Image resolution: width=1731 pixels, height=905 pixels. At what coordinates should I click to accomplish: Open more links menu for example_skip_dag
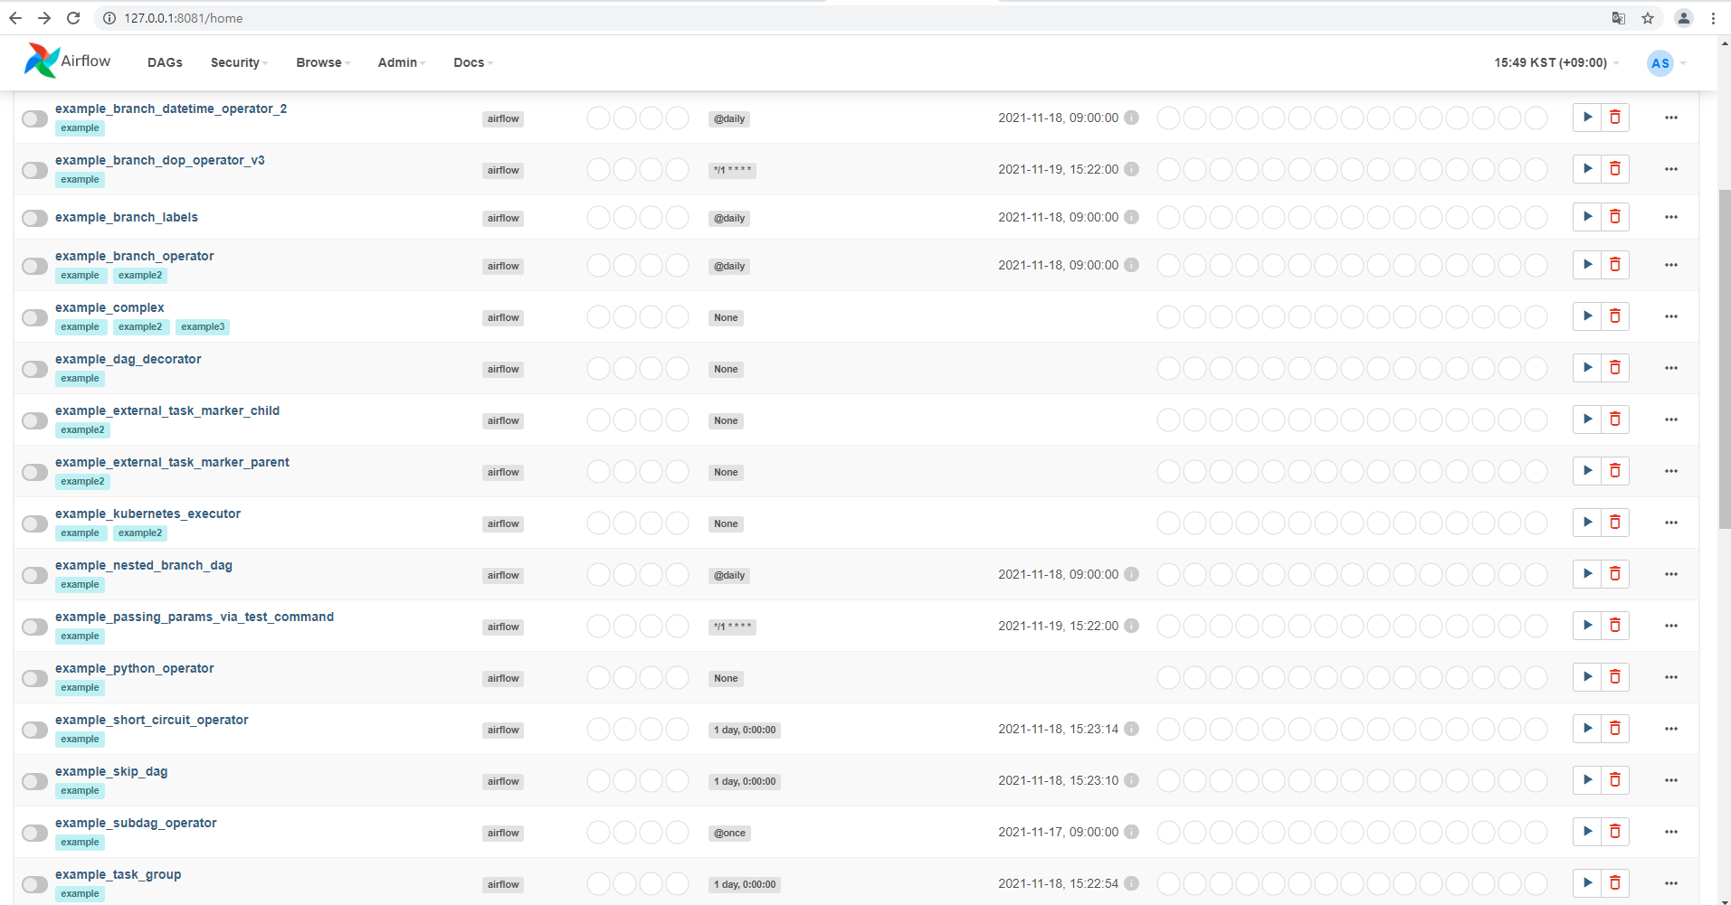coord(1670,780)
